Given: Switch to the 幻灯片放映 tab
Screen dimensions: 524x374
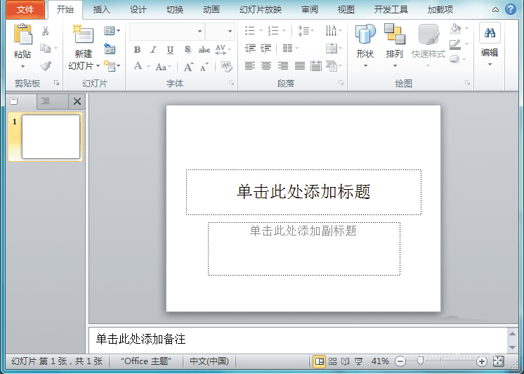Looking at the screenshot, I should (261, 10).
